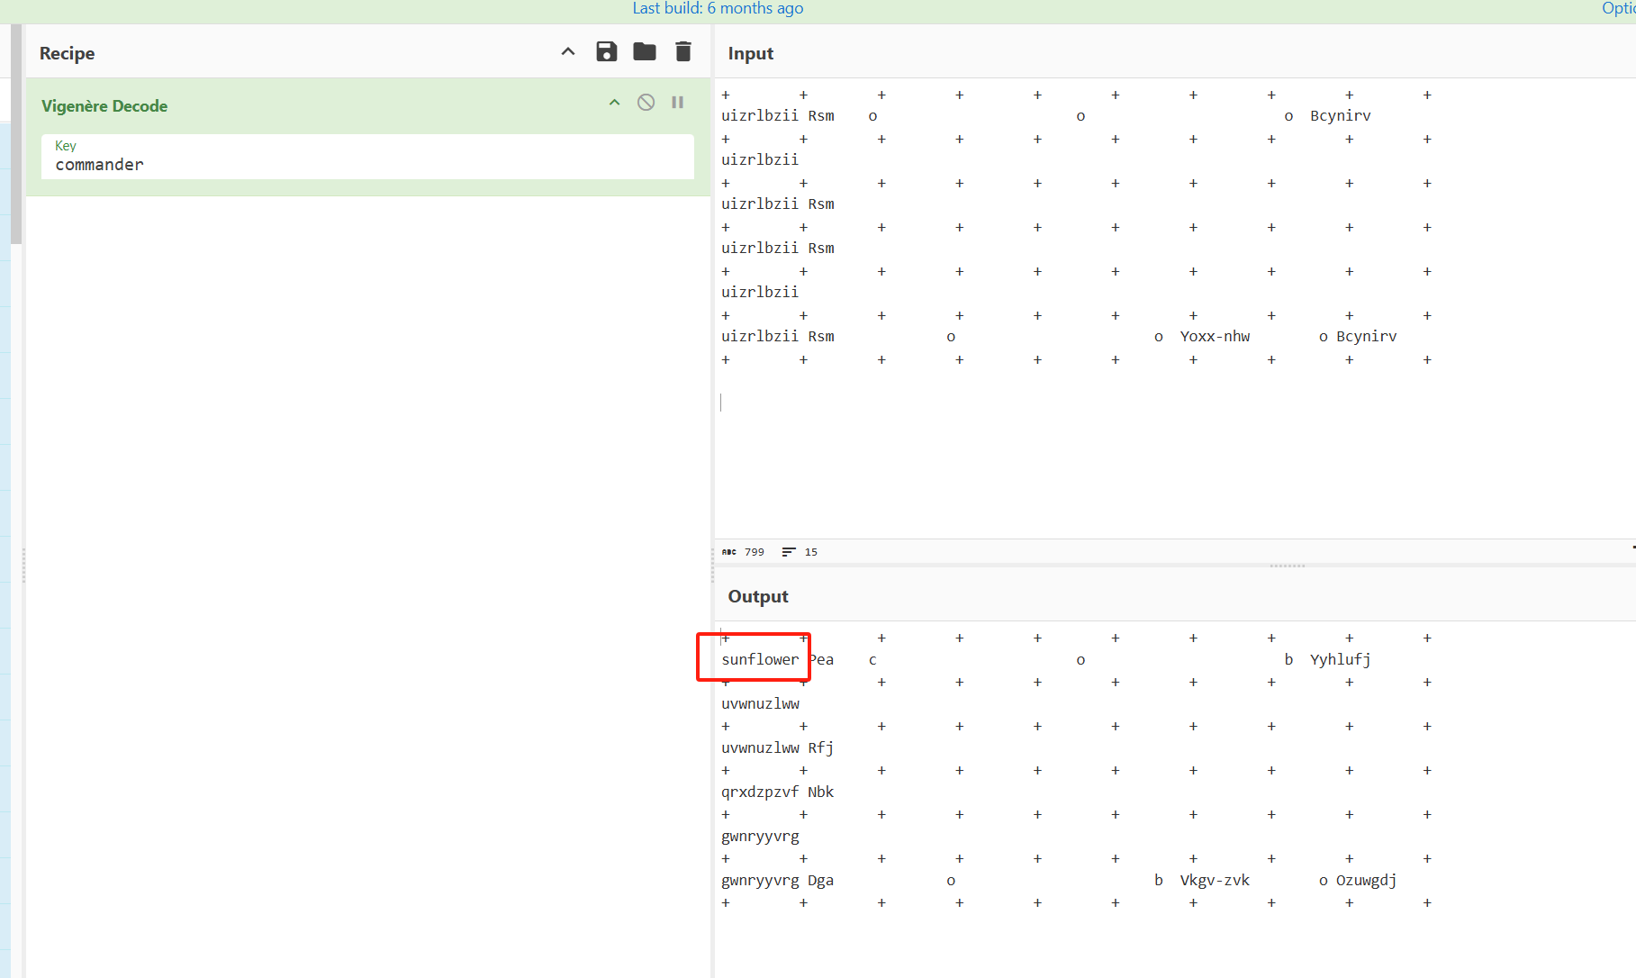Screen dimensions: 1636x978
Task: Check input line count 15
Action: point(811,552)
